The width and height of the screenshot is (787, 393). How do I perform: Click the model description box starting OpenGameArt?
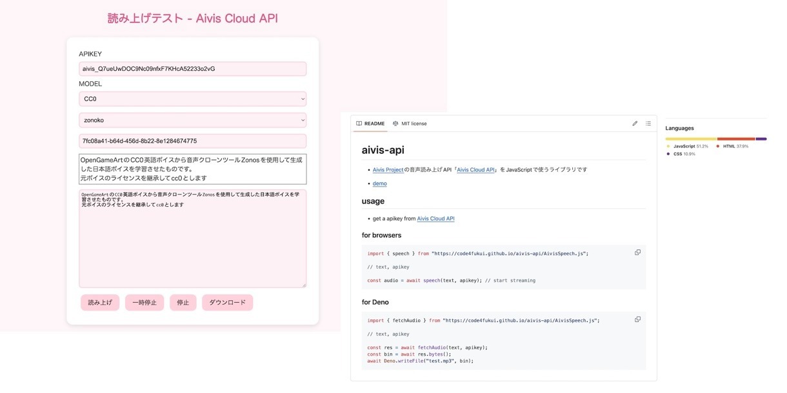(x=192, y=169)
